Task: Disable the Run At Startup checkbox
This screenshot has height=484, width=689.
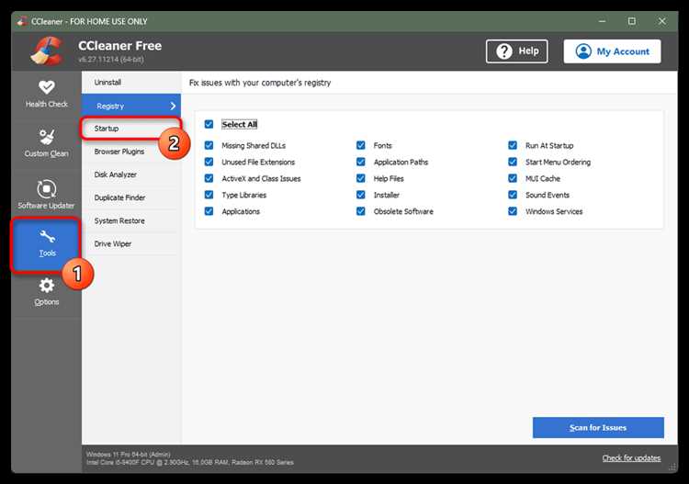Action: (x=514, y=146)
